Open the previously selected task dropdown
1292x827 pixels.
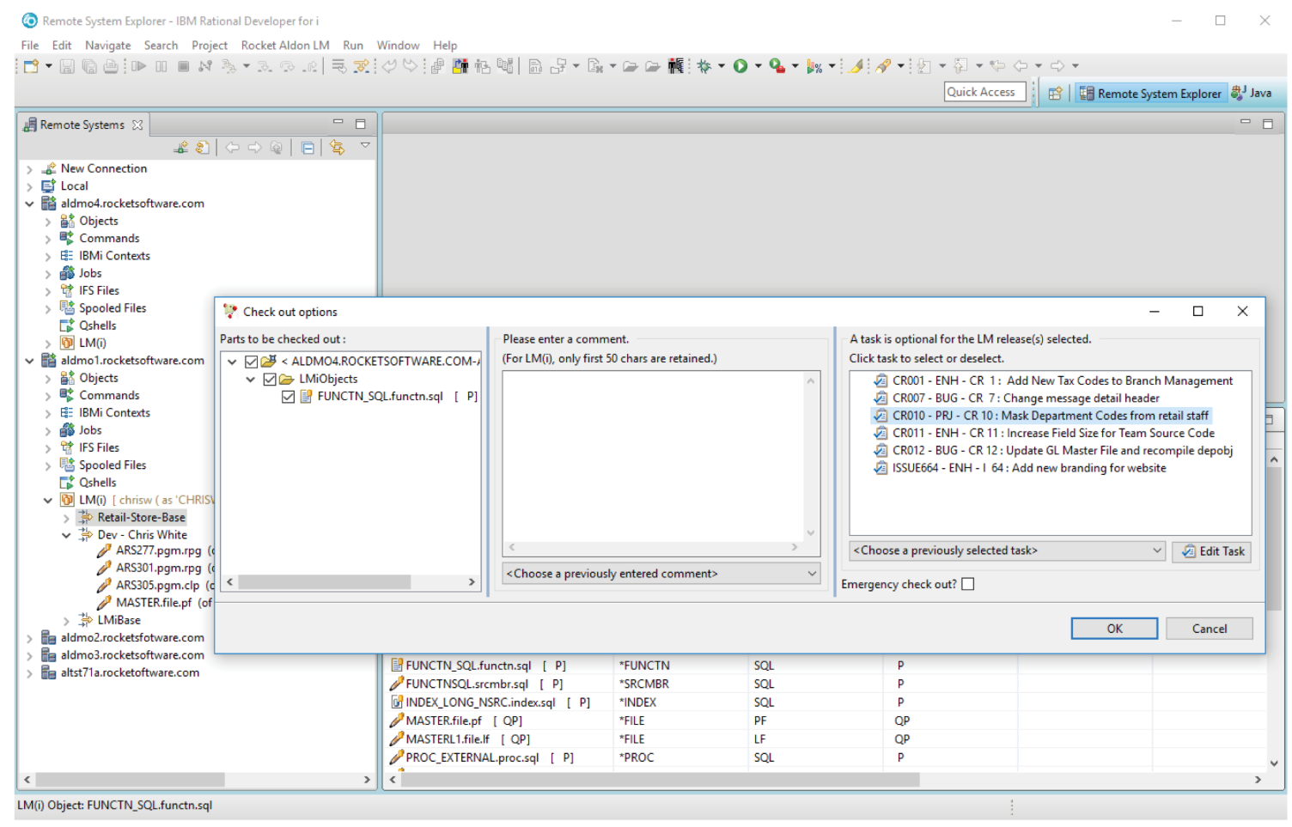[x=1008, y=550]
